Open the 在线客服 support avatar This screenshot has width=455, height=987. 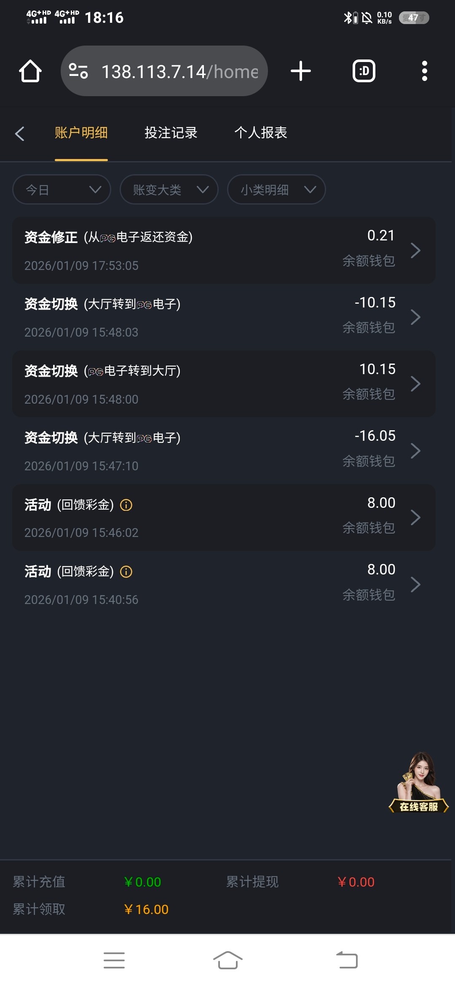pyautogui.click(x=419, y=783)
